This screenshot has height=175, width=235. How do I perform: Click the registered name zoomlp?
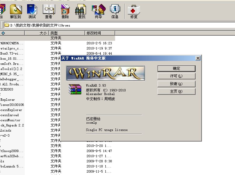91,123
